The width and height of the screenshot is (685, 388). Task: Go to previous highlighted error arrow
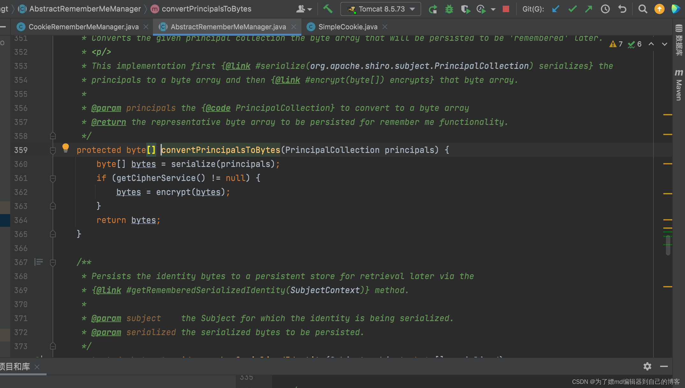pyautogui.click(x=651, y=44)
